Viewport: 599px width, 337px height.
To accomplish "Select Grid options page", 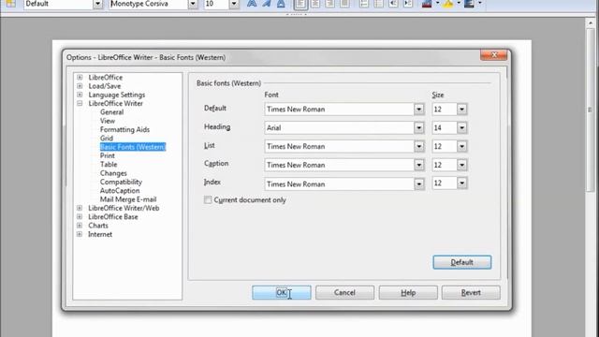I will point(106,139).
